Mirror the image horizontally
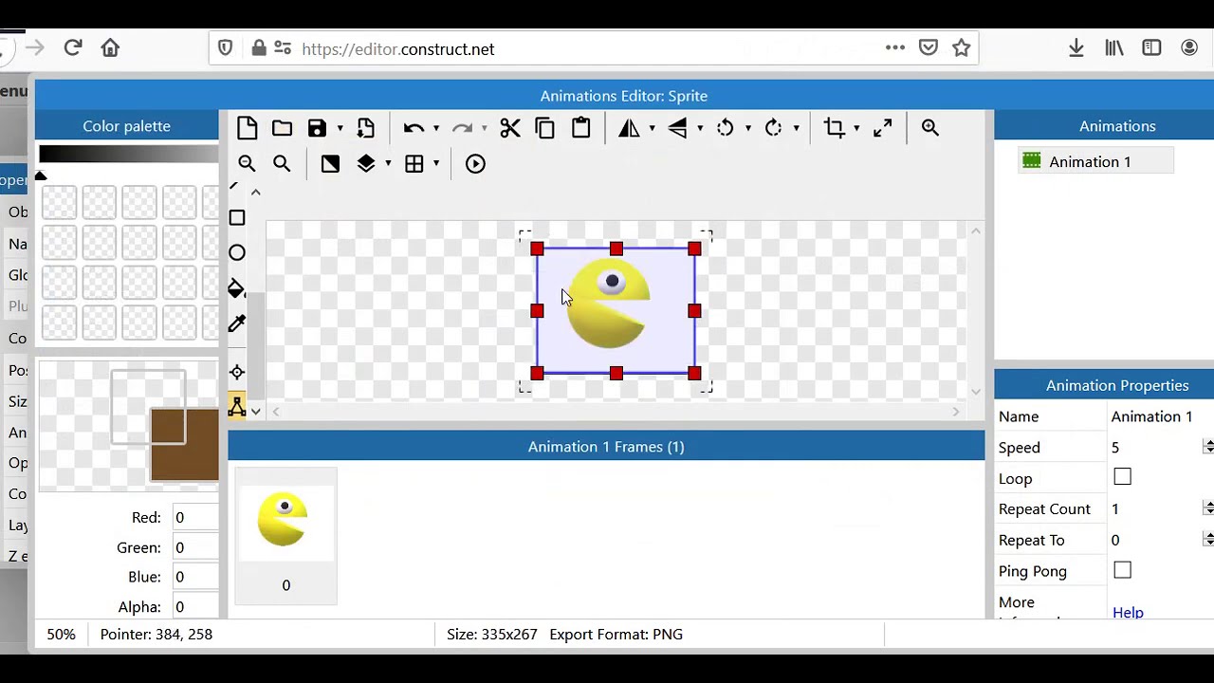 (x=629, y=128)
